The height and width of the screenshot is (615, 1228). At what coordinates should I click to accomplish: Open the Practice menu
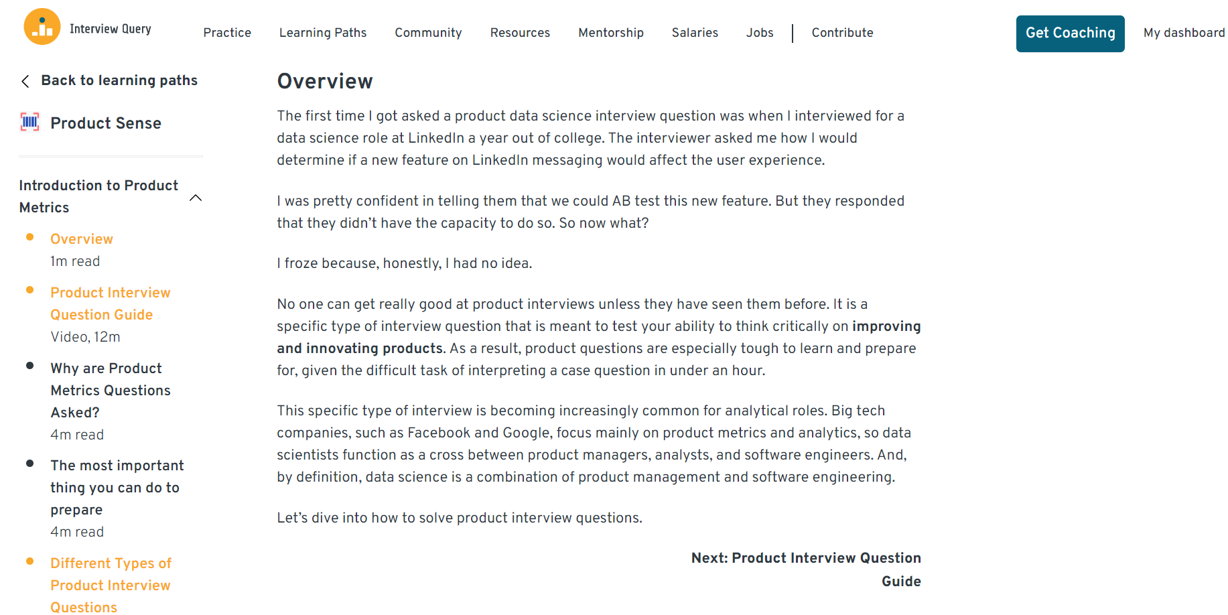coord(227,33)
